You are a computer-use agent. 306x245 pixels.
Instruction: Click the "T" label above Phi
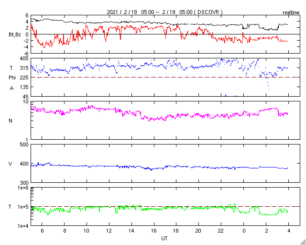pyautogui.click(x=11, y=68)
